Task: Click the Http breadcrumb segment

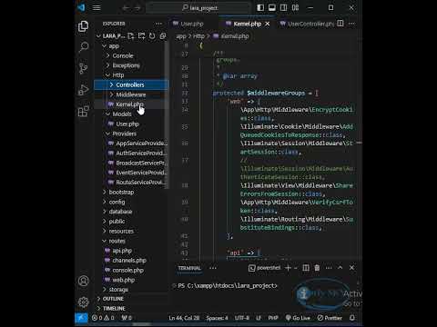Action: (x=198, y=36)
